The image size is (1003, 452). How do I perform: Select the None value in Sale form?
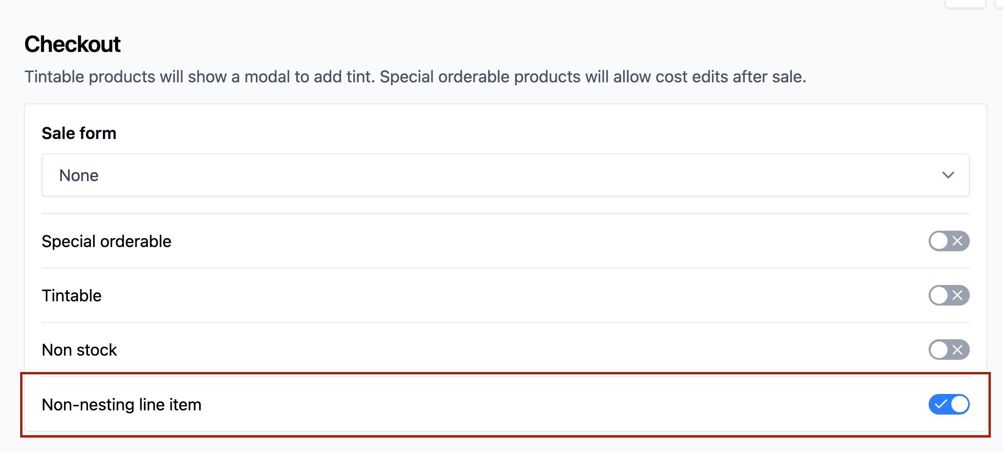coord(79,175)
